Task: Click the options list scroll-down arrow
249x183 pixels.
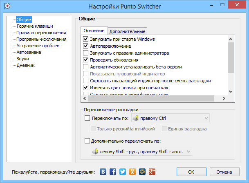Action: click(x=230, y=91)
